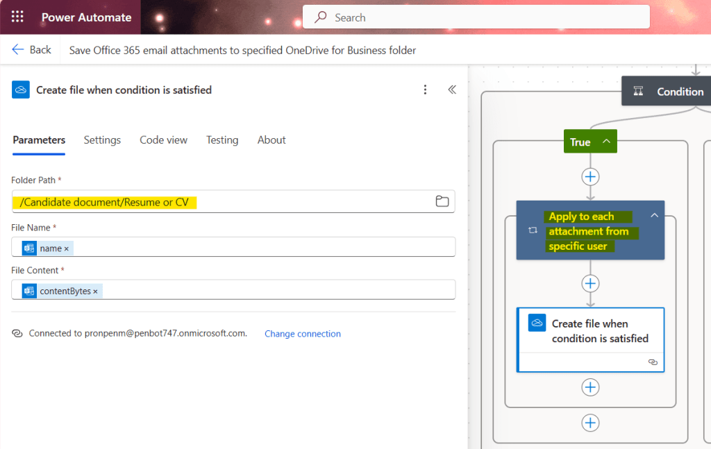Go back using the Back button
This screenshot has height=449, width=711.
pos(32,50)
